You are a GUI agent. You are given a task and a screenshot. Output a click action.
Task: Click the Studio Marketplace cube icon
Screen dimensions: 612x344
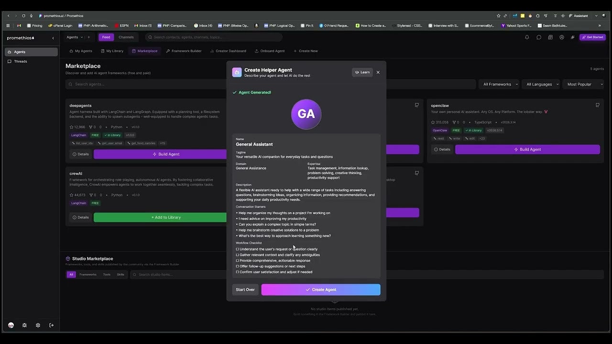(68, 258)
